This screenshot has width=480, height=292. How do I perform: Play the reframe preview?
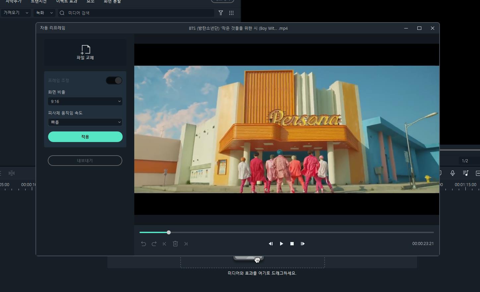(x=281, y=244)
